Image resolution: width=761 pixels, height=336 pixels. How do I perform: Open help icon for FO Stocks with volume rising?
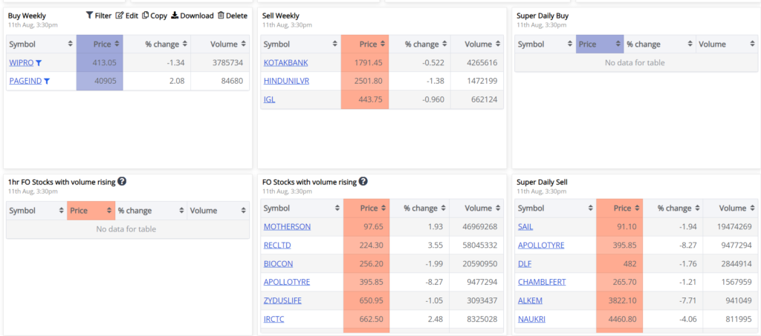pos(363,182)
